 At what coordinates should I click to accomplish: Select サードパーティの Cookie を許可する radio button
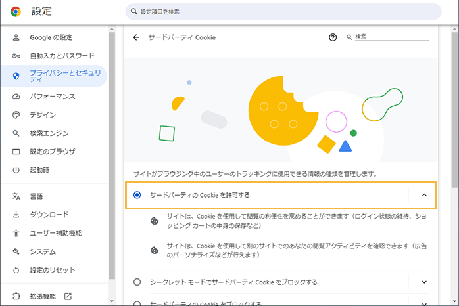coord(137,195)
